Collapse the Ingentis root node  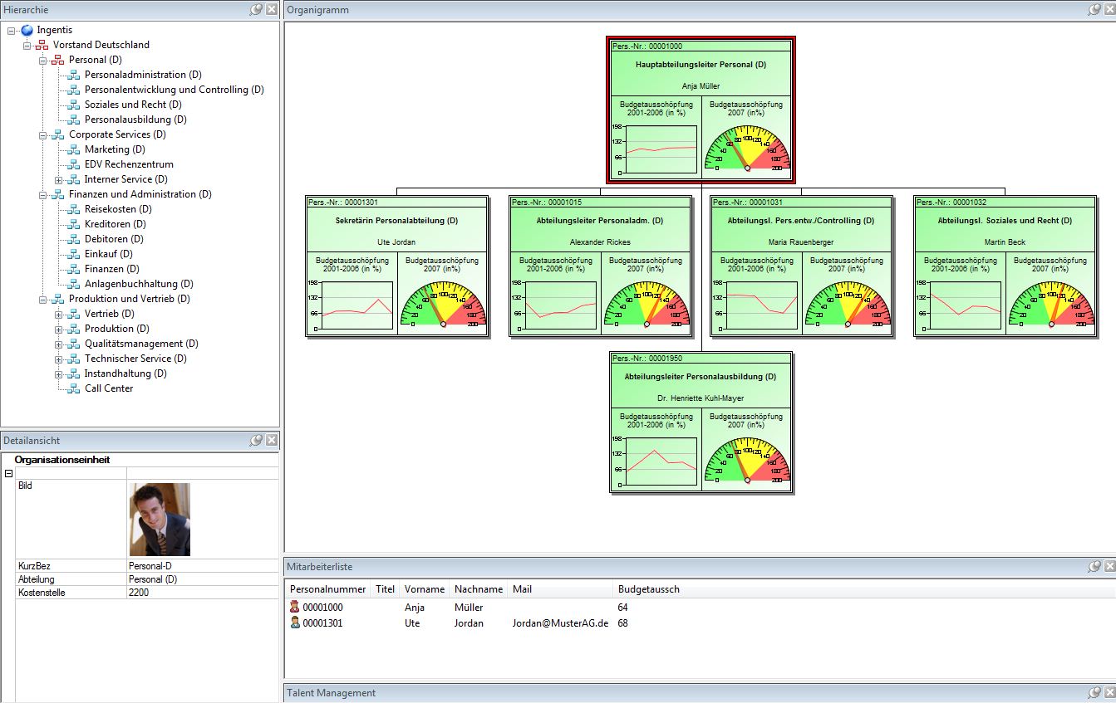[12, 30]
